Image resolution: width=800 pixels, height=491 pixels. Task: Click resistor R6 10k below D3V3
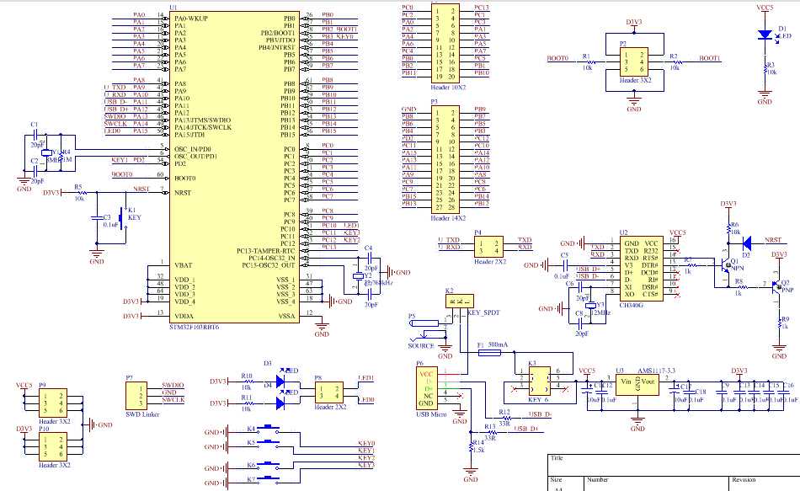(x=728, y=228)
